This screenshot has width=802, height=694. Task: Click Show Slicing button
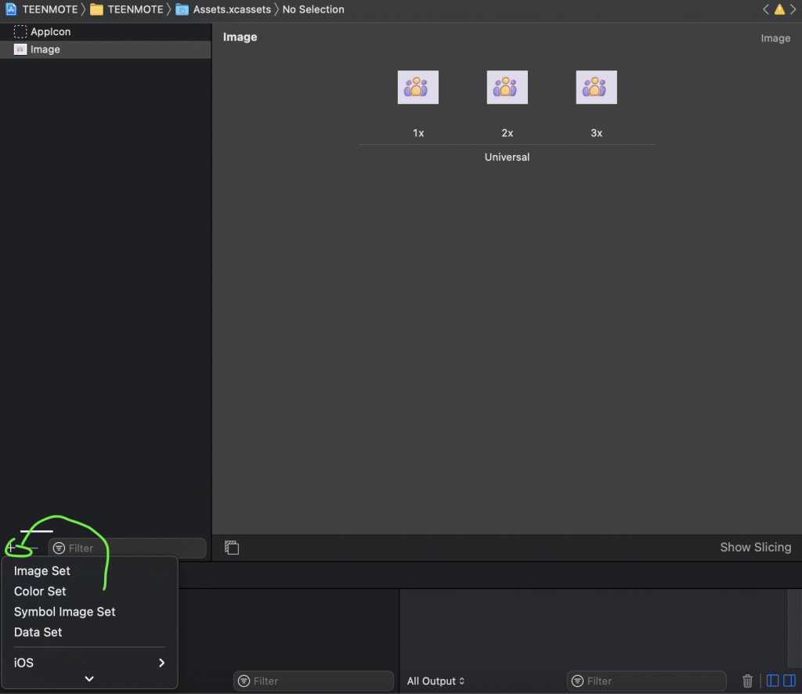756,548
